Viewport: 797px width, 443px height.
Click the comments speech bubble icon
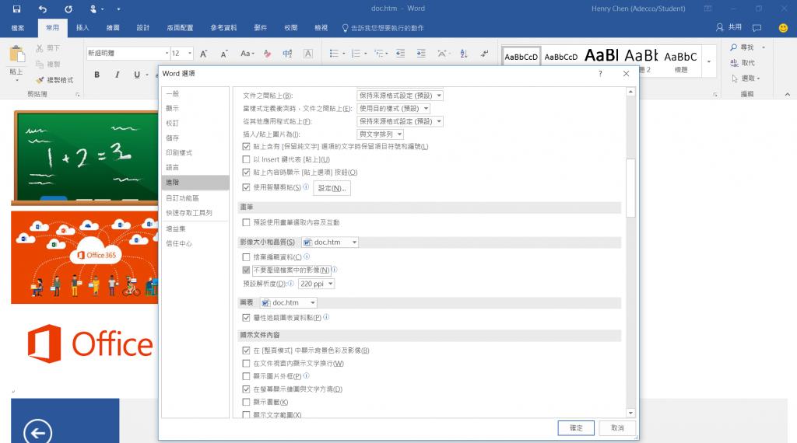[x=757, y=27]
